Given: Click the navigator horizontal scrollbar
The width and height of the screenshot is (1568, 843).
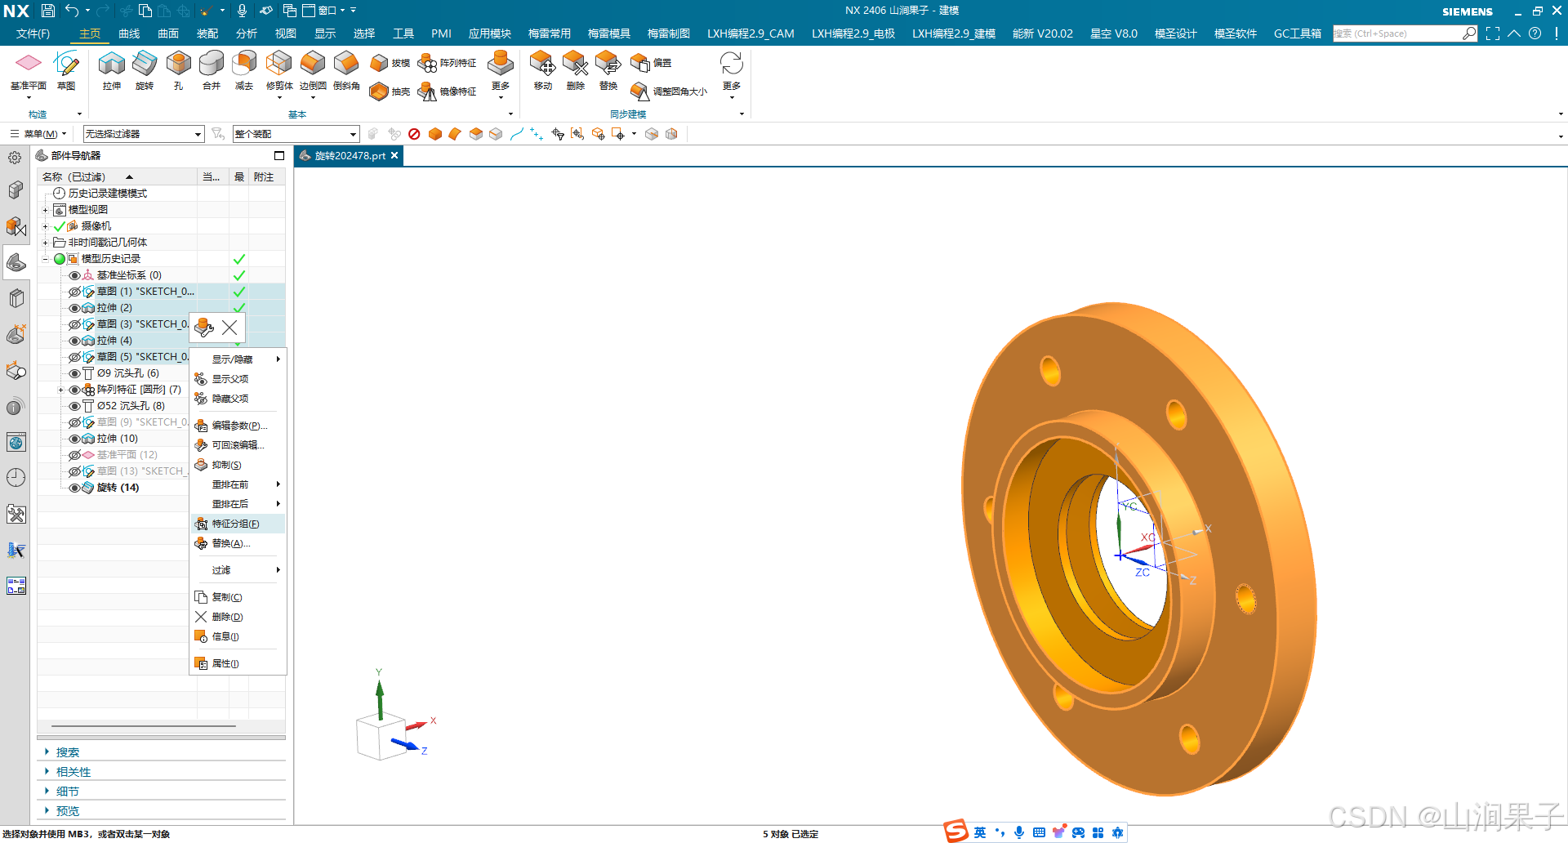Looking at the screenshot, I should point(144,725).
